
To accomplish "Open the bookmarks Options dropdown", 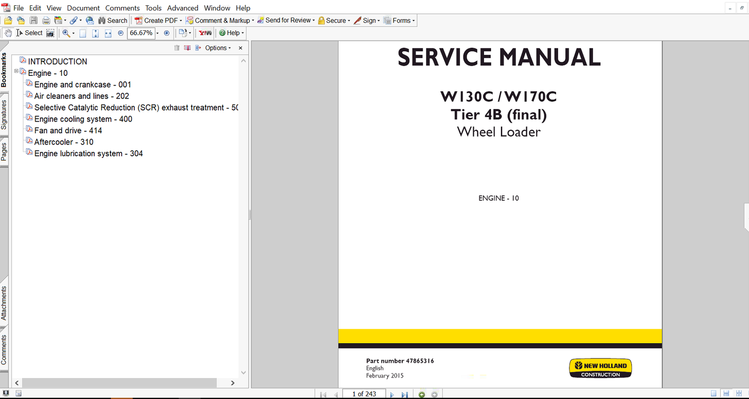I will pos(218,48).
